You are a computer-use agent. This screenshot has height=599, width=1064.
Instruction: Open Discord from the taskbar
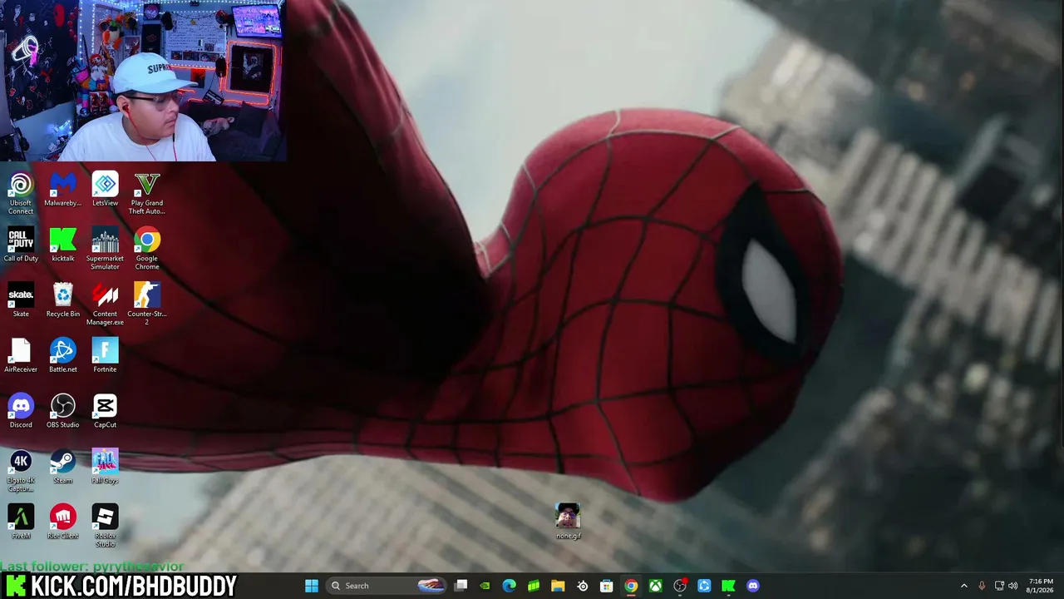click(753, 586)
